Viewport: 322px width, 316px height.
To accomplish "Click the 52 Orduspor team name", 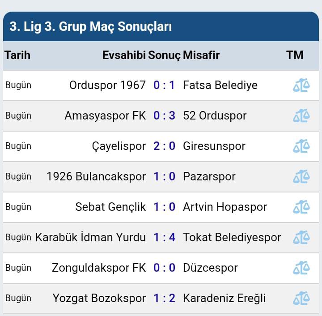I will pos(215,115).
